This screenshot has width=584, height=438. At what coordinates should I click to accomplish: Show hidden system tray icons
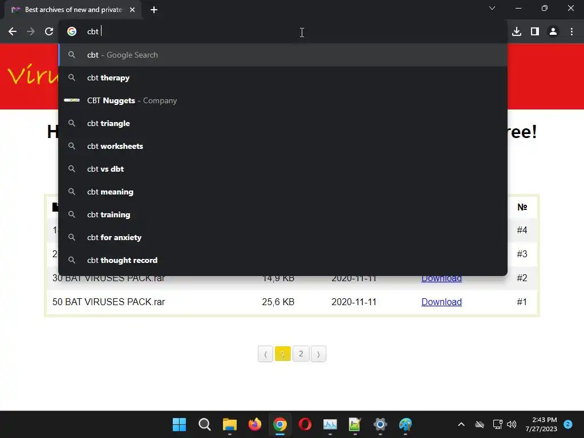(461, 424)
